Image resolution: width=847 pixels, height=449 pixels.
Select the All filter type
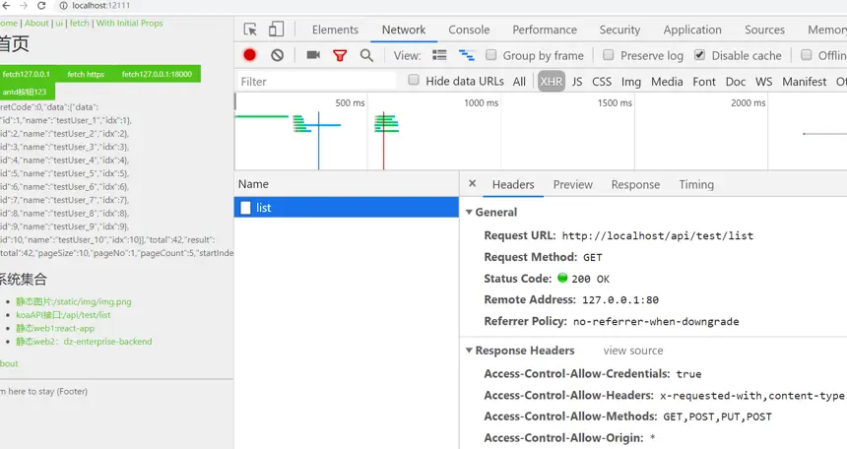519,82
